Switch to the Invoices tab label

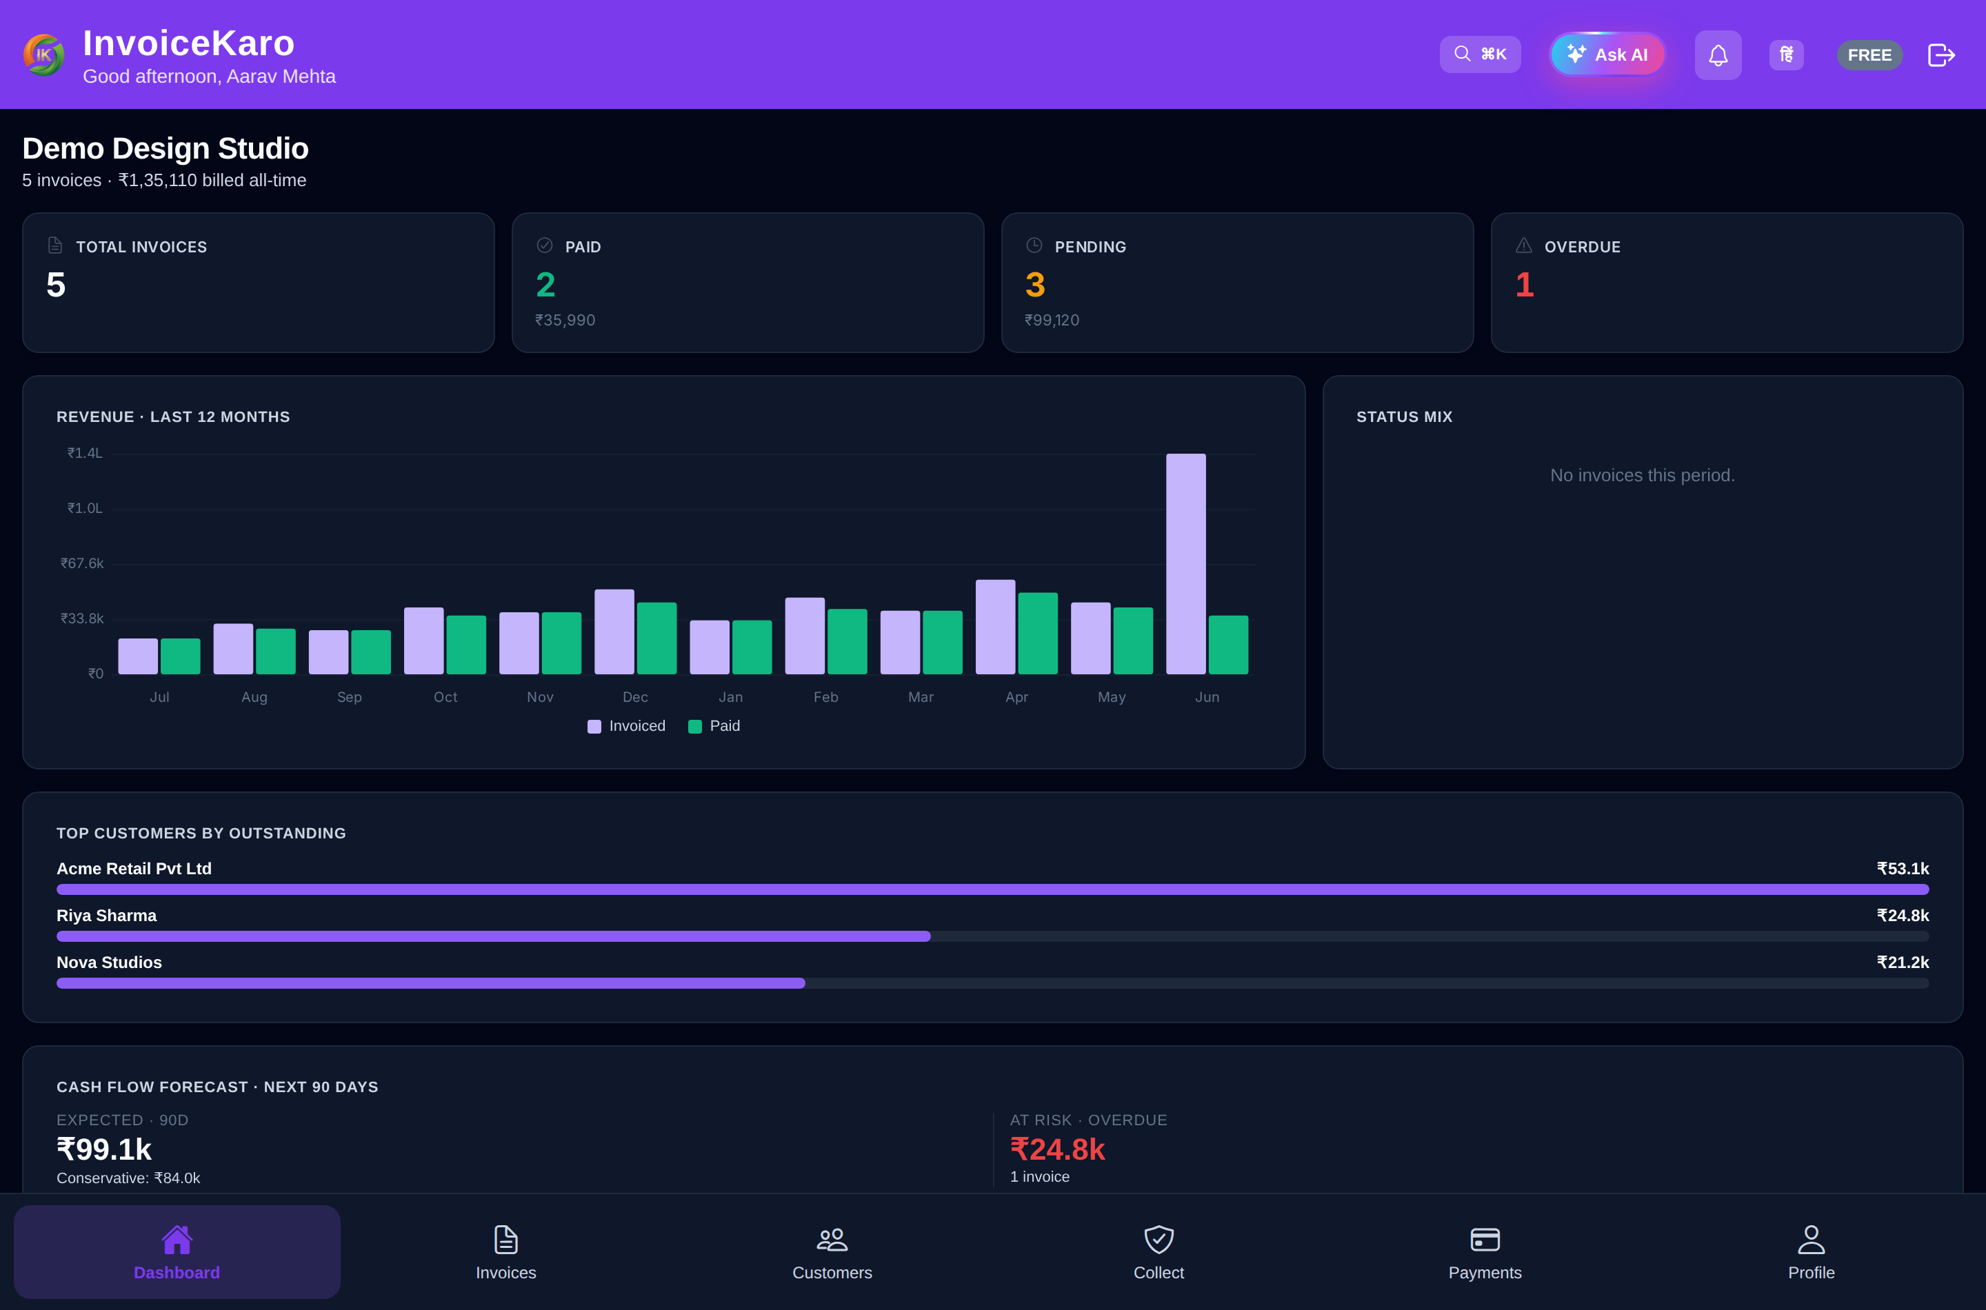pyautogui.click(x=505, y=1272)
